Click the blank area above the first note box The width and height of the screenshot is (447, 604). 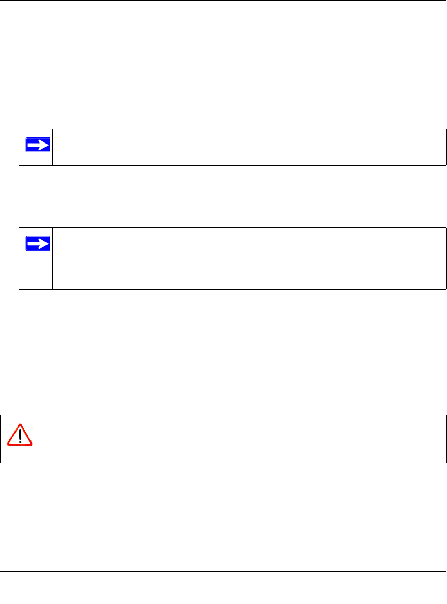point(223,67)
